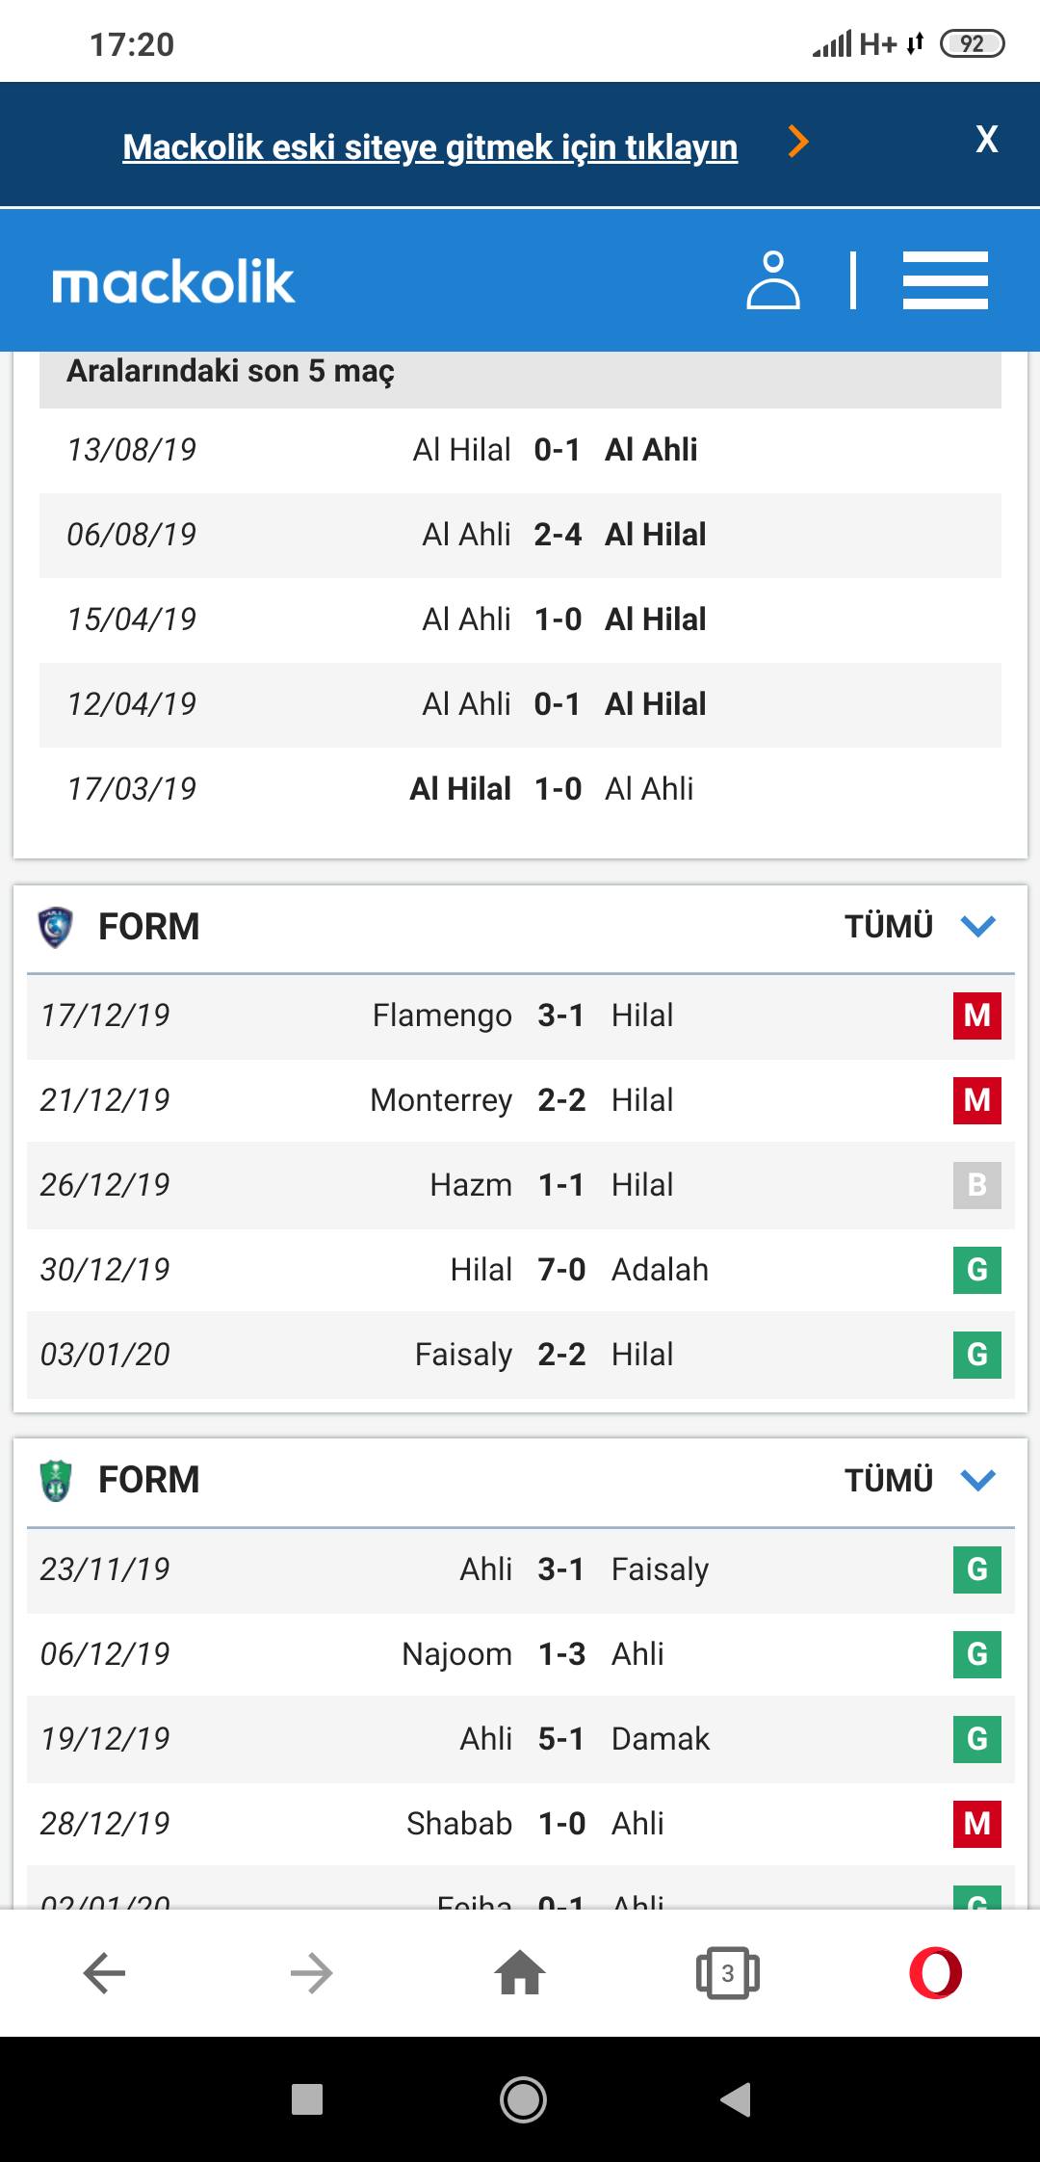Open the Opera menu icon
Screen dimensions: 1040x2162
click(936, 1972)
